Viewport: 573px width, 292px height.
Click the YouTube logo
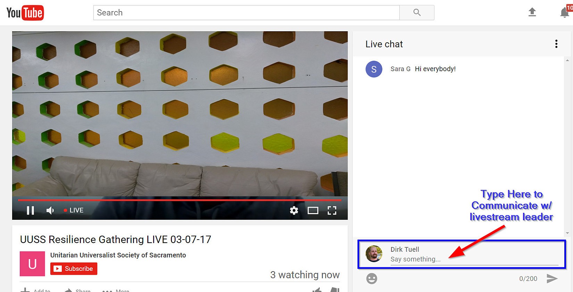coord(25,13)
